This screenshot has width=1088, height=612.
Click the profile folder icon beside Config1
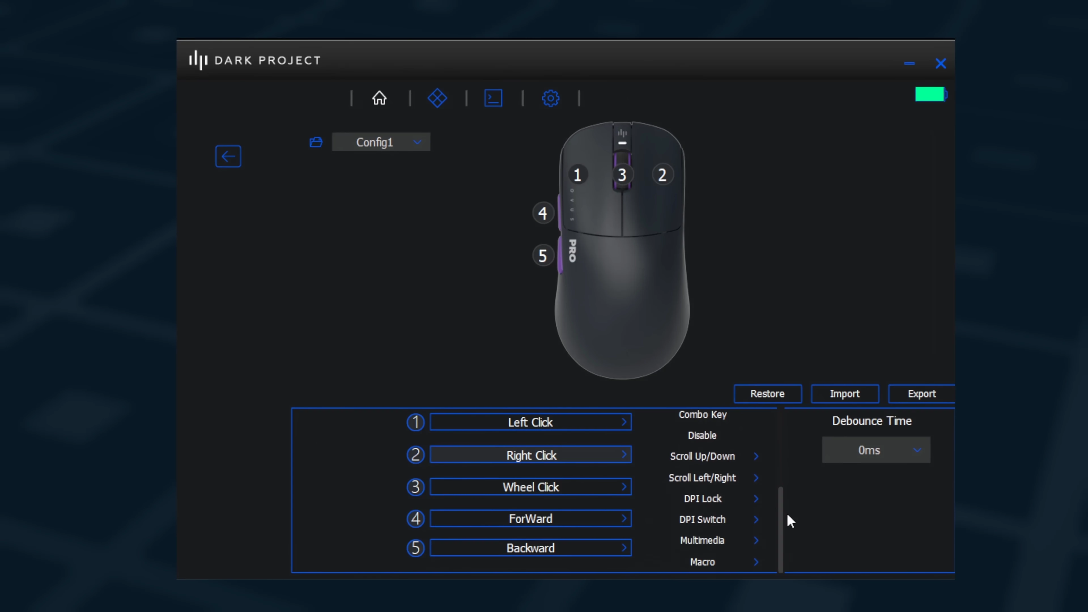coord(316,142)
